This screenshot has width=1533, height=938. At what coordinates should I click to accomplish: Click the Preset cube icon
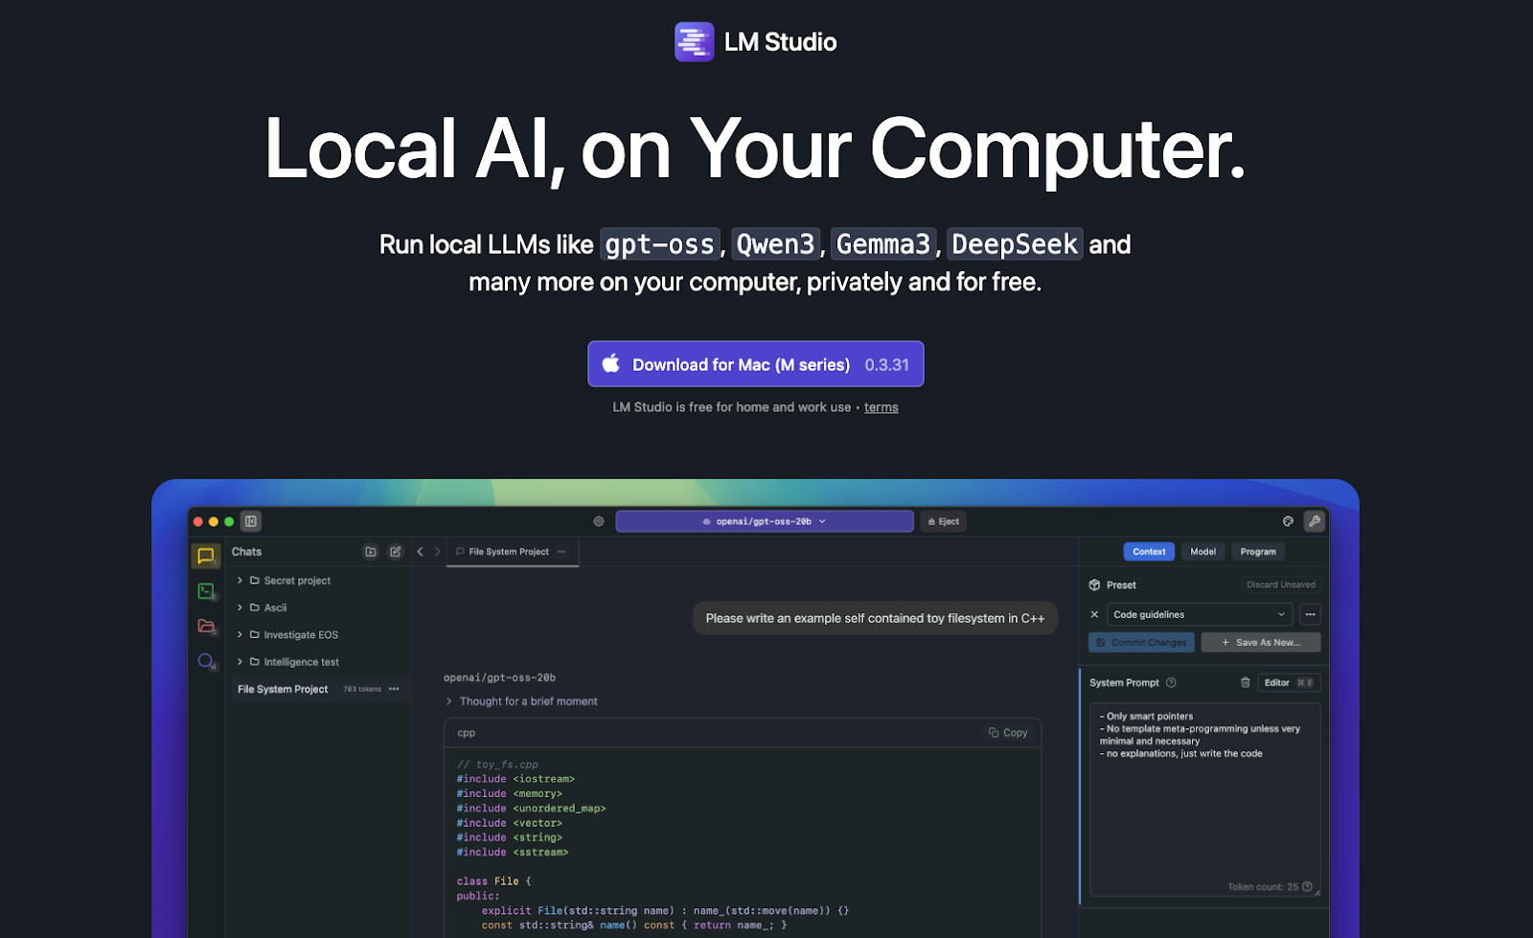tap(1095, 584)
